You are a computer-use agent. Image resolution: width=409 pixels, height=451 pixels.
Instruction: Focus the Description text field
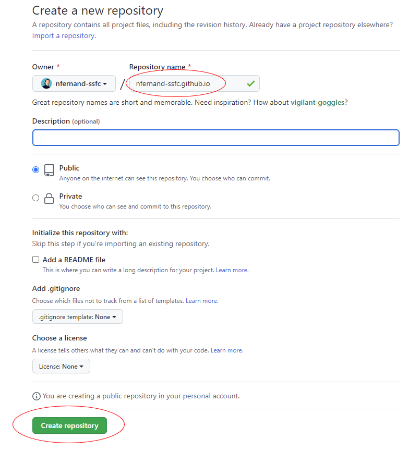tap(216, 138)
